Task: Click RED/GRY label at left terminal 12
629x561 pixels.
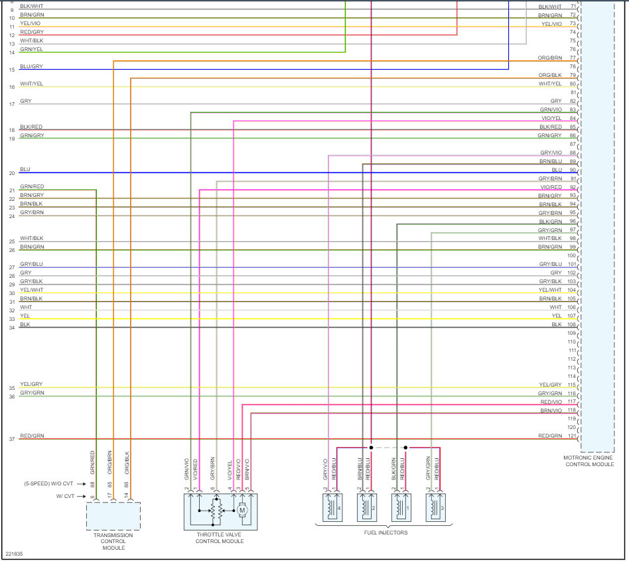Action: click(32, 32)
